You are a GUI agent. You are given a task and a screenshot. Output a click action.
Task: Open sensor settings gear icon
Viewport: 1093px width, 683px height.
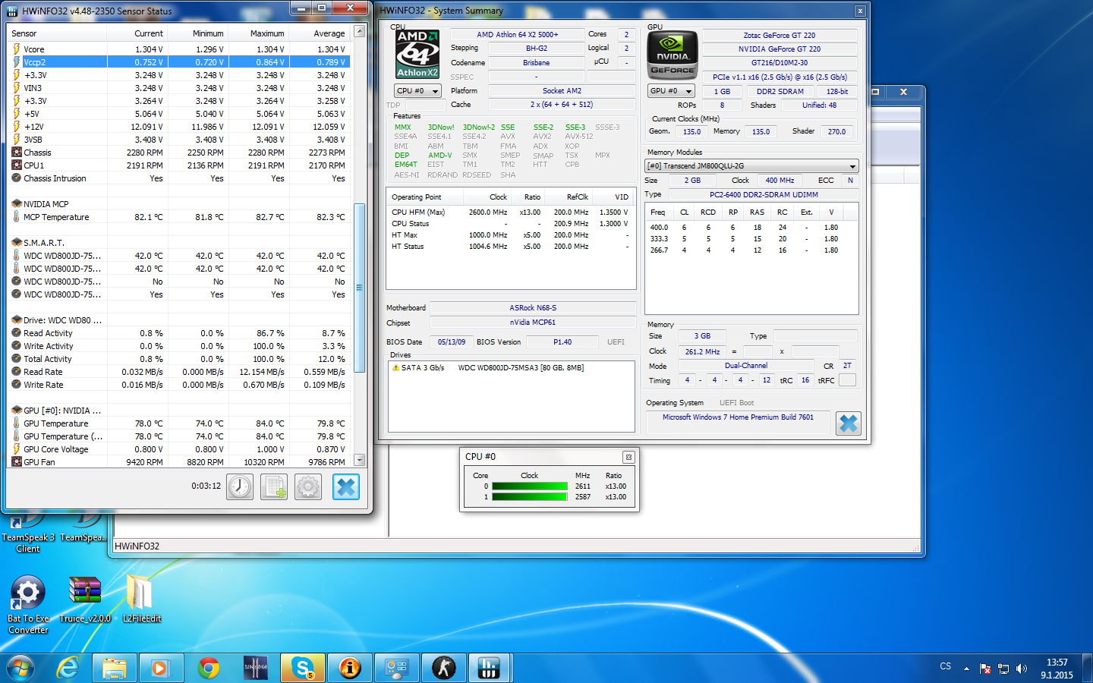[x=308, y=486]
